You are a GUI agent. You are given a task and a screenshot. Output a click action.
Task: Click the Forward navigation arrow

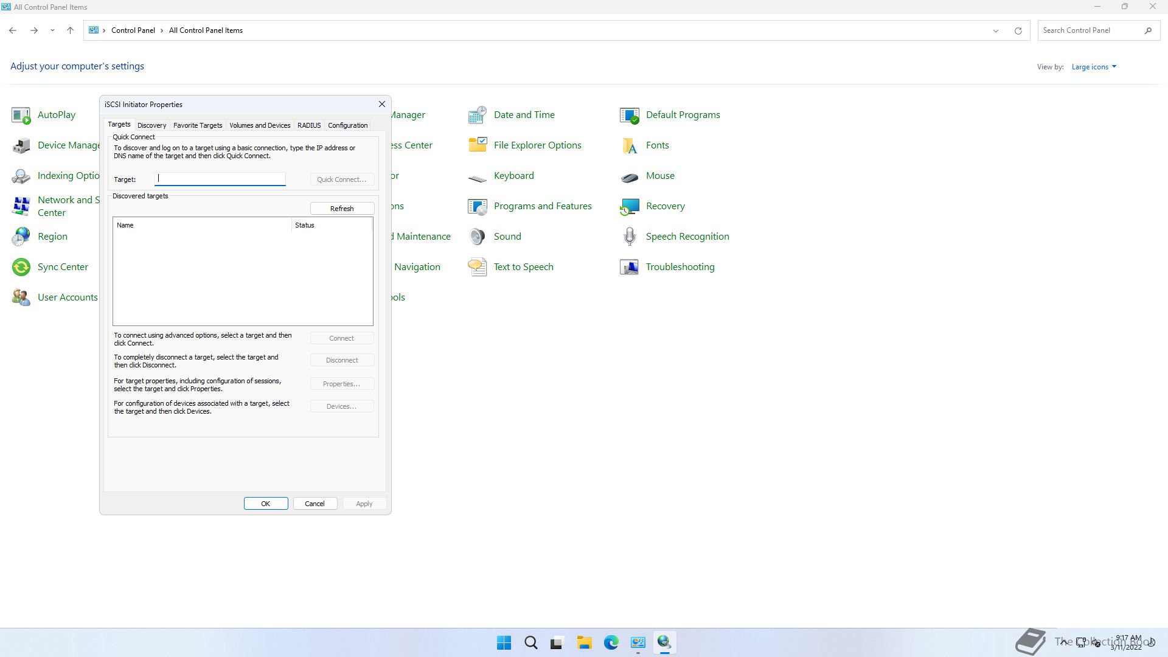click(34, 30)
